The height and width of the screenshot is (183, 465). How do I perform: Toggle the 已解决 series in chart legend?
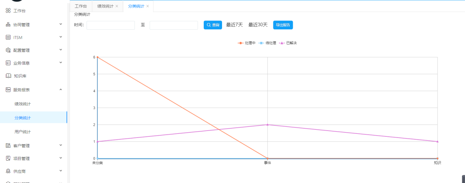coord(288,43)
